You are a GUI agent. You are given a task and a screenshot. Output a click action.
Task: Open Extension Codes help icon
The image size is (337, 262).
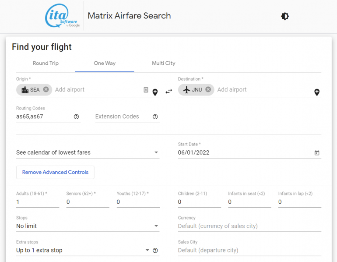155,117
